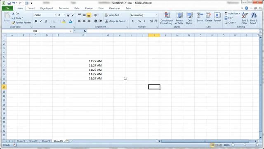264x149 pixels.
Task: Apply Percent Style format
Action: (139, 21)
